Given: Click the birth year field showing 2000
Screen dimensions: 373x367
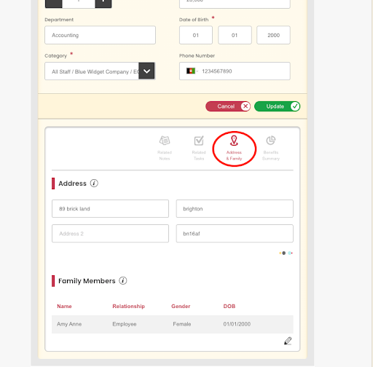Looking at the screenshot, I should point(273,35).
